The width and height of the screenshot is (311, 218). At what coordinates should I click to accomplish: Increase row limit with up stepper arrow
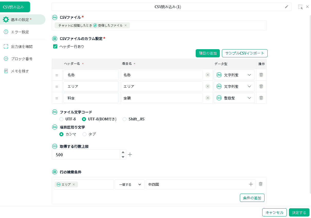[123, 152]
